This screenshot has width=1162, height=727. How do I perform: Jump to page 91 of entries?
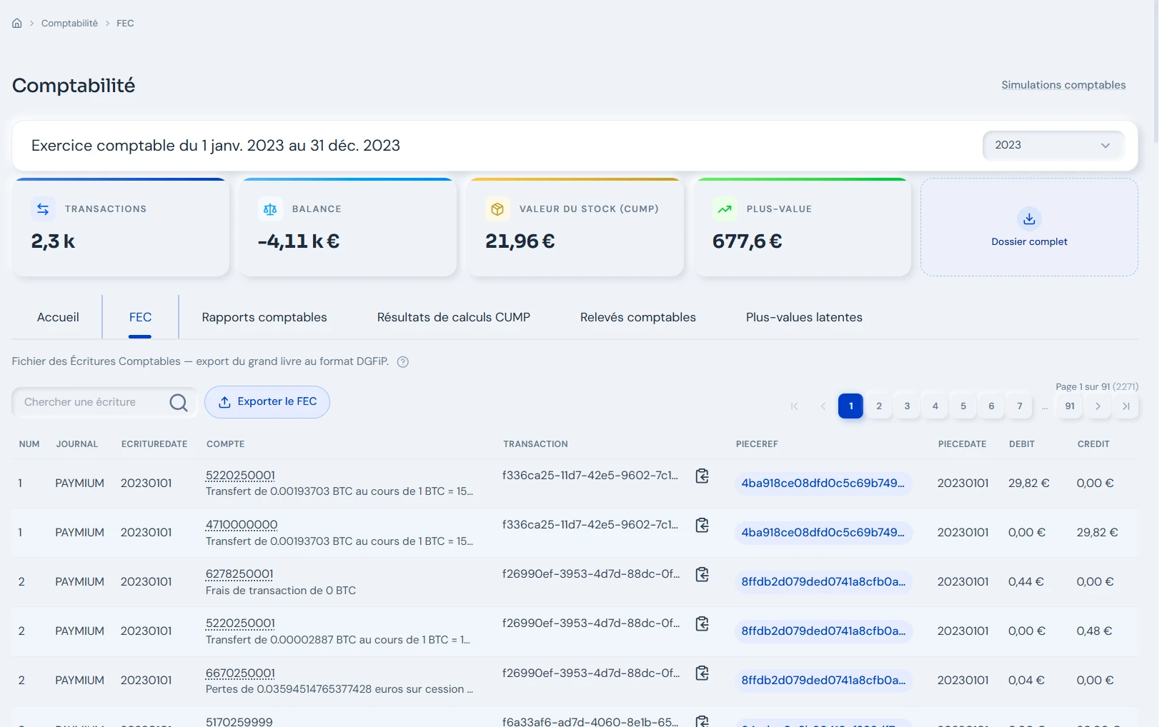[1070, 406]
